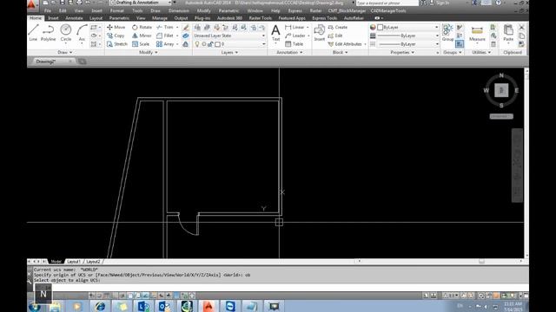Image resolution: width=556 pixels, height=312 pixels.
Task: Click the Paste clipboard tool
Action: tap(508, 33)
